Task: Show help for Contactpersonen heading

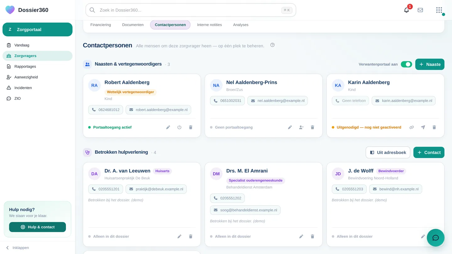Action: coord(272,45)
